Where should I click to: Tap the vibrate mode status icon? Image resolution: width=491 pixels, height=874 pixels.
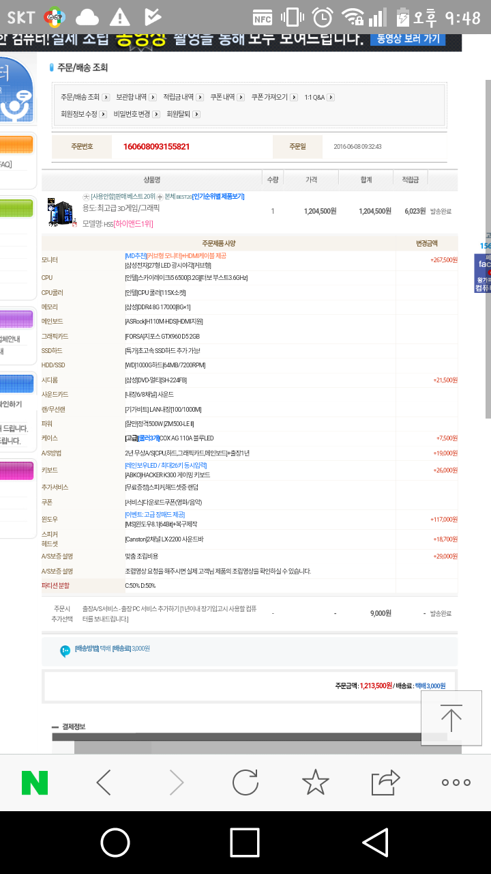point(293,17)
